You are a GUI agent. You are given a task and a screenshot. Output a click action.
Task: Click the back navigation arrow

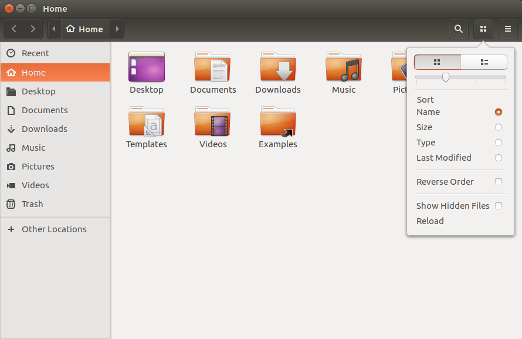[x=14, y=29]
